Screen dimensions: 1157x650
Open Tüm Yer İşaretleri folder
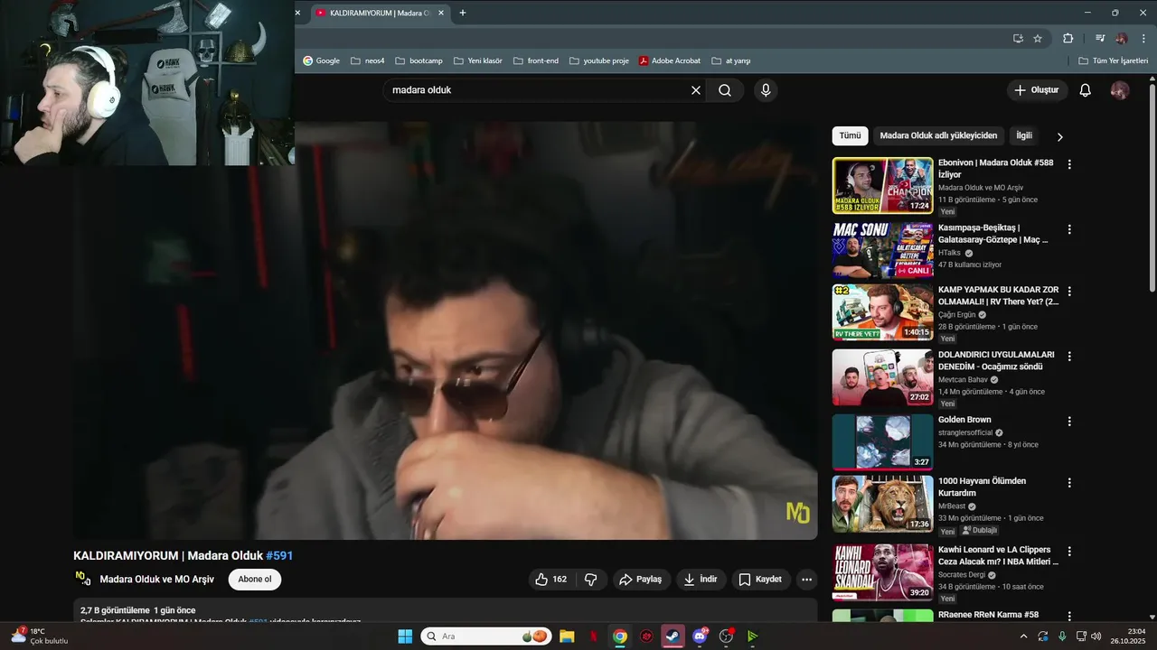click(1114, 60)
